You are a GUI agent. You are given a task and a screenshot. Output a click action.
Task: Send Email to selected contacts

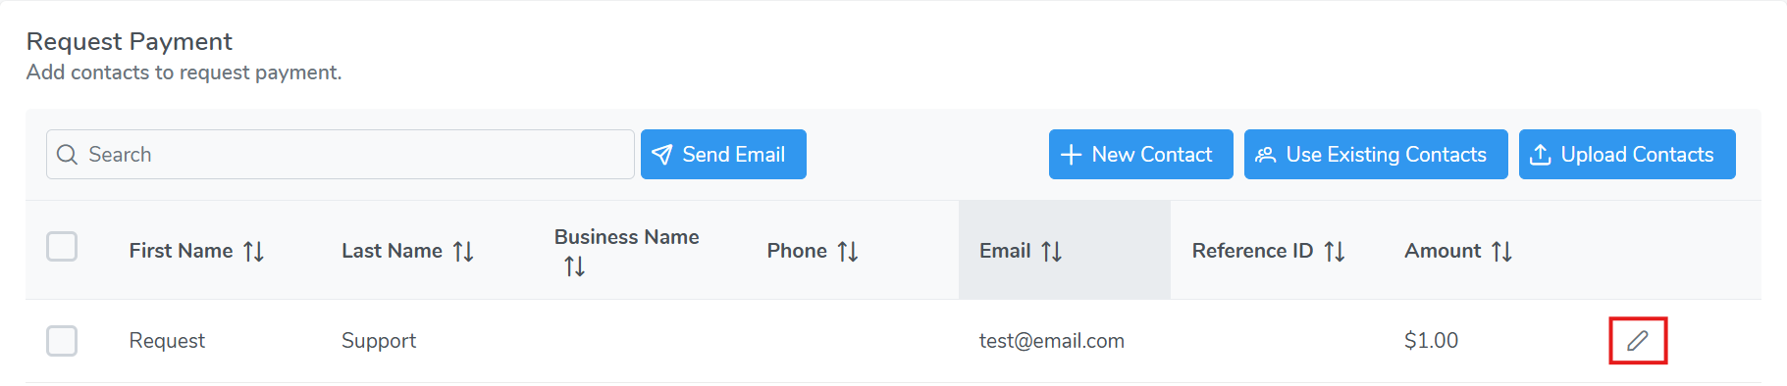pos(723,155)
